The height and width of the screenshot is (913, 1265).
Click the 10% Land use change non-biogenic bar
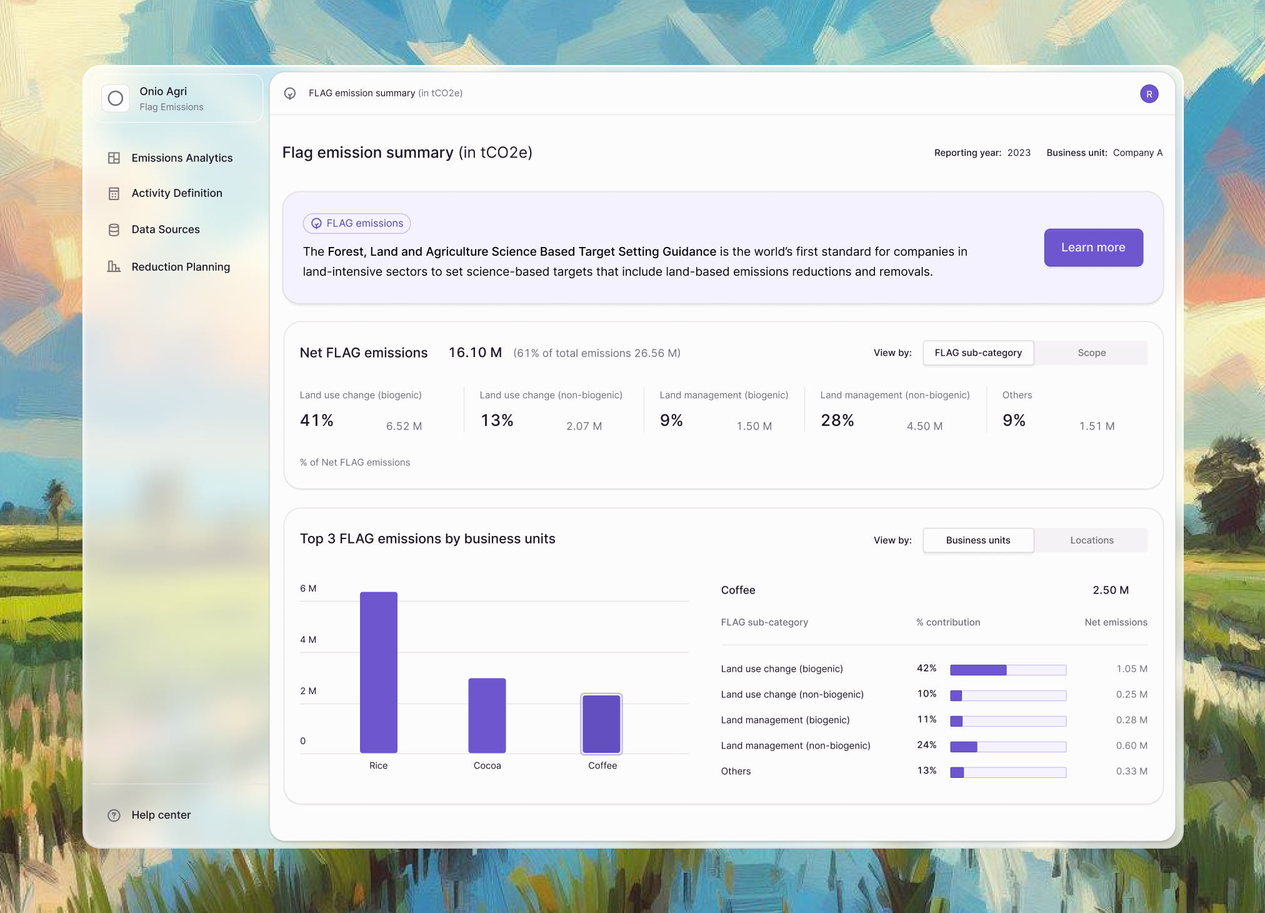click(x=1008, y=695)
